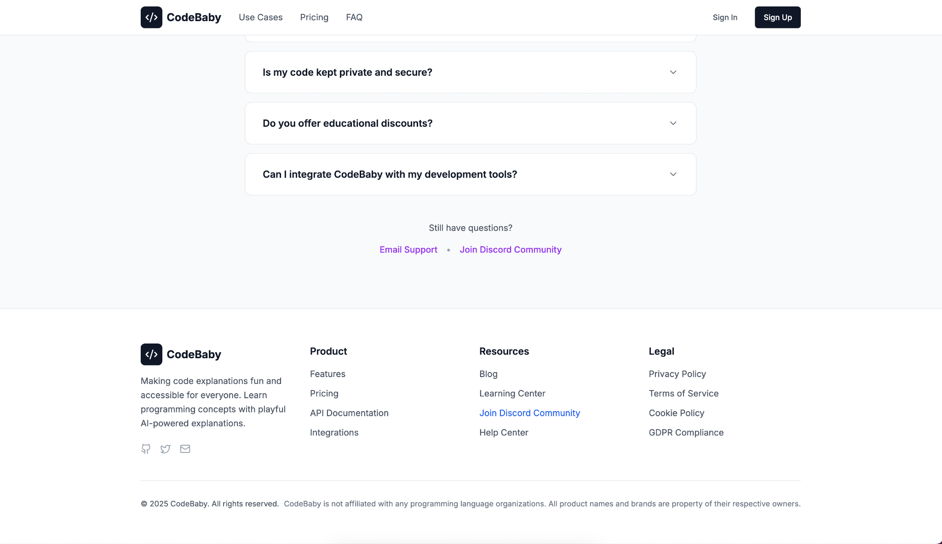
Task: Click the CodeBaby logo icon in header
Action: click(151, 17)
